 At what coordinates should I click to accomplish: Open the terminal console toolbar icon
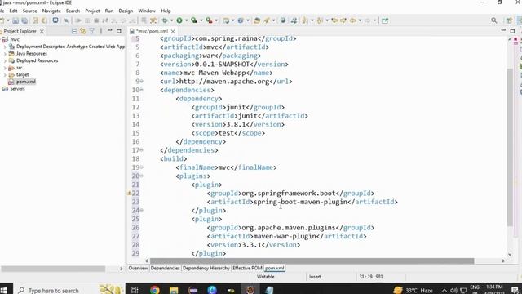tap(55, 20)
